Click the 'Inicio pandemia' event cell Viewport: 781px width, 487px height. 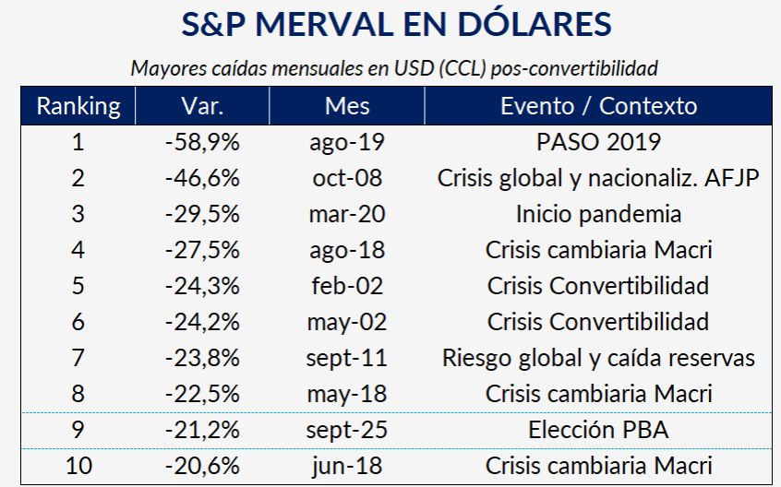pos(598,214)
